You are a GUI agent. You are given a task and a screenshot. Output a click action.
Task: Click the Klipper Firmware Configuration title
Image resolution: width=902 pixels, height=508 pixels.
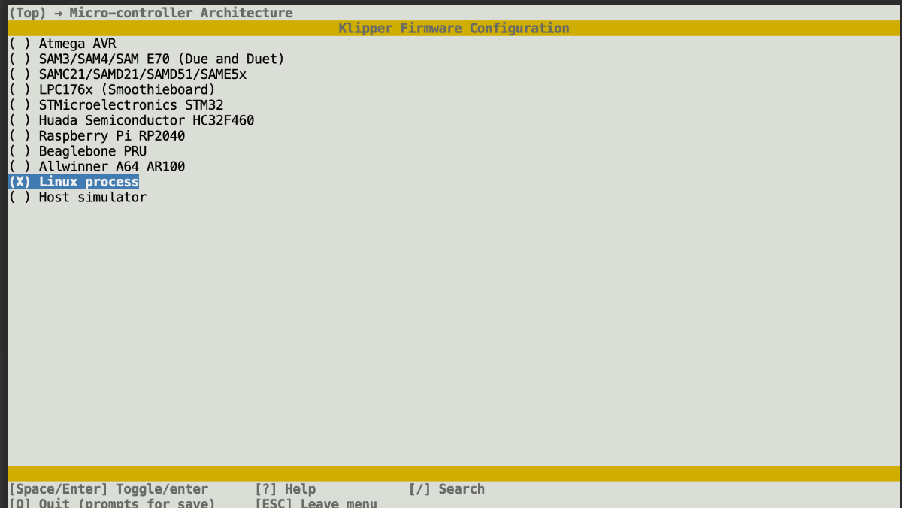(454, 28)
